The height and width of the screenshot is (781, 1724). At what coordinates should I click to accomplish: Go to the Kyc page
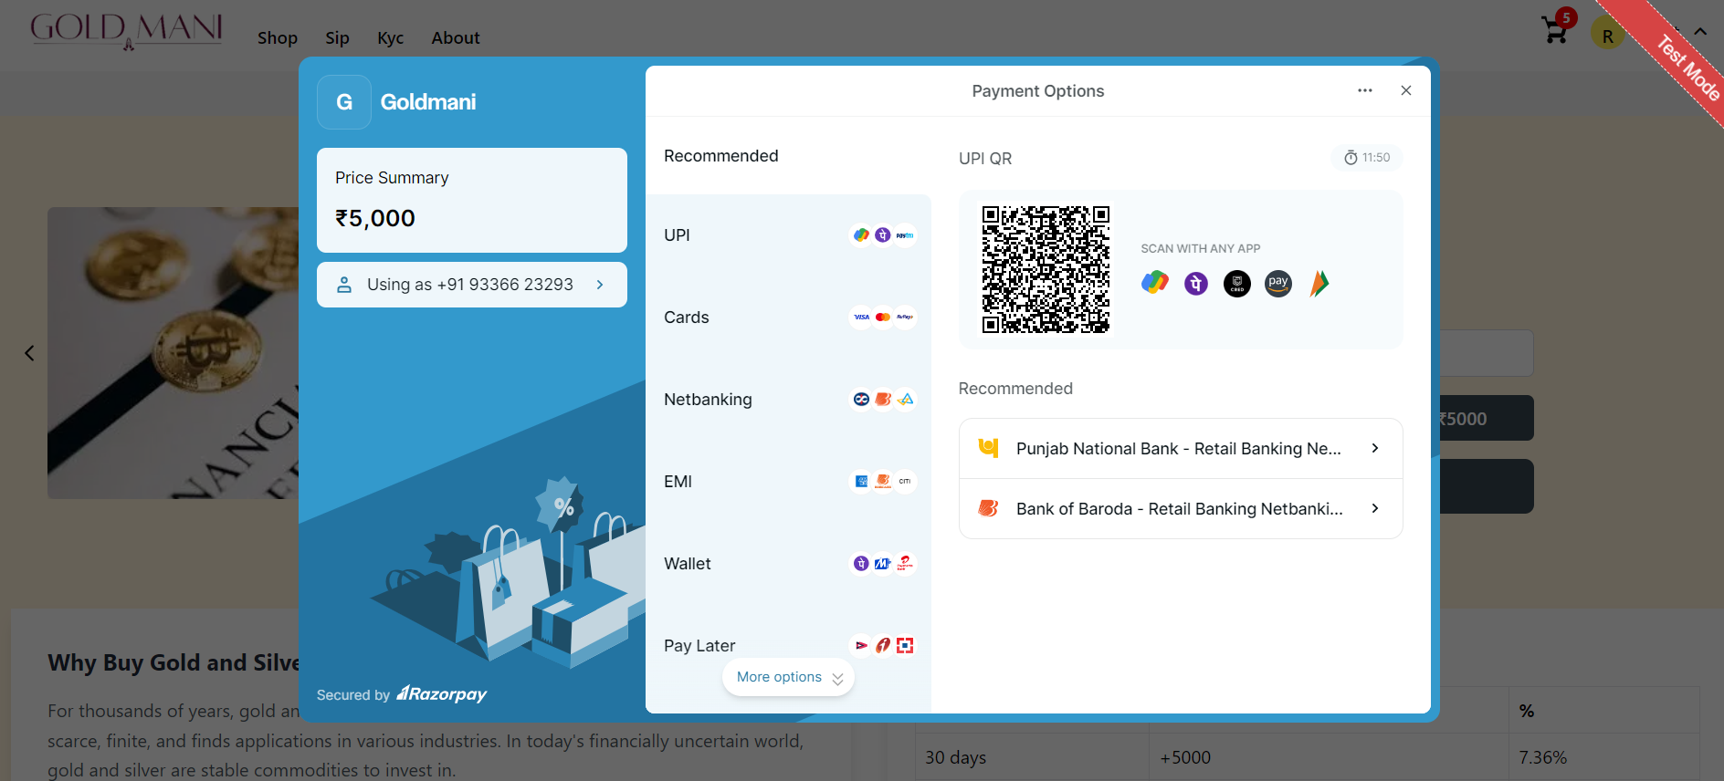tap(390, 37)
